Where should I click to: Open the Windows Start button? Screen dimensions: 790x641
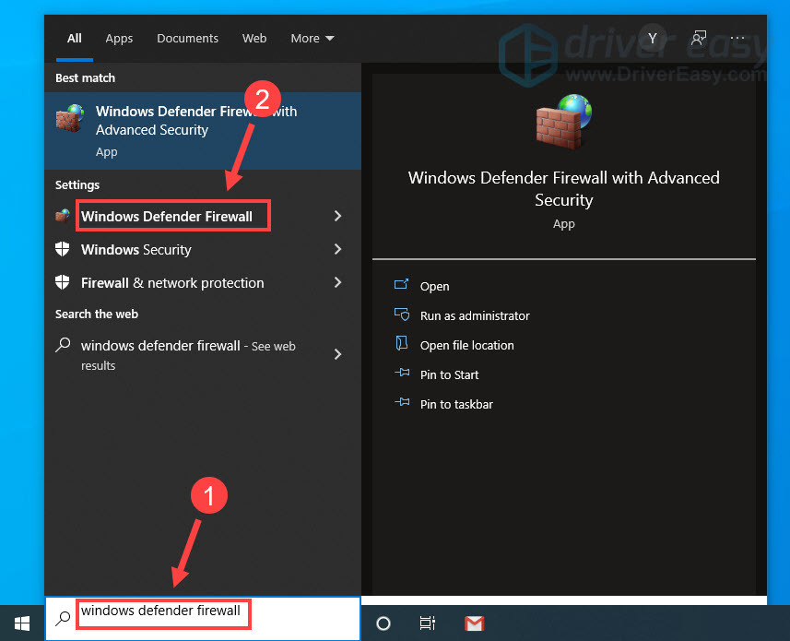[22, 623]
